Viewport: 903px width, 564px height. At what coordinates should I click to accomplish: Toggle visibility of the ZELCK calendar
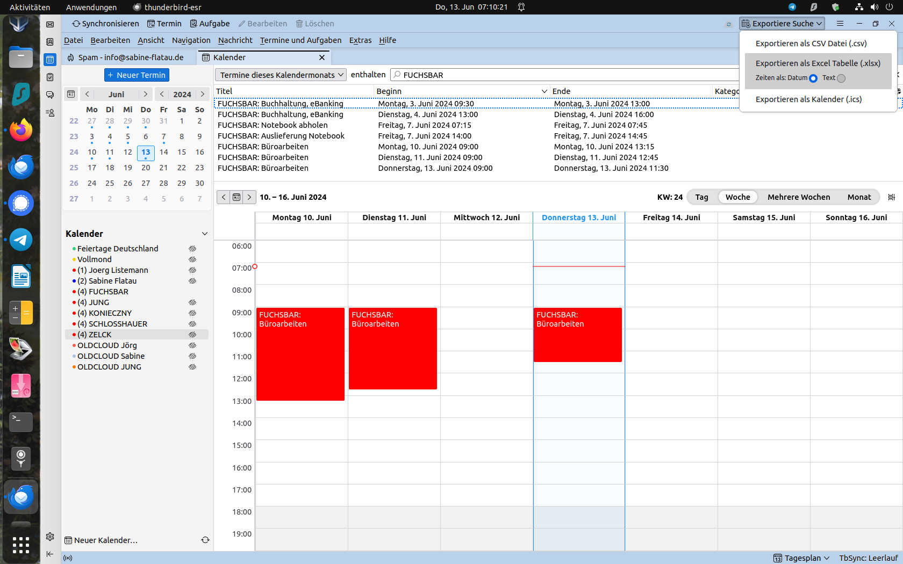[192, 335]
